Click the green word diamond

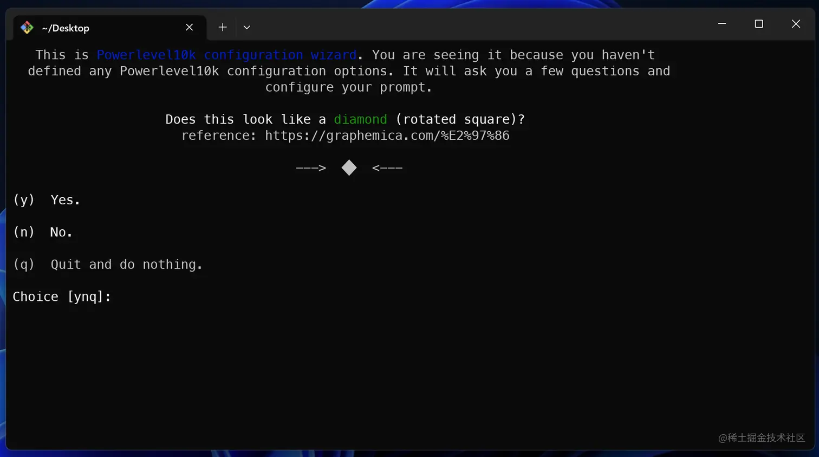coord(360,119)
